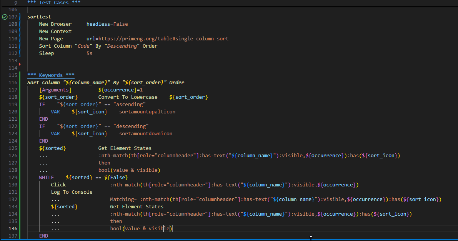Click "Get Element States" on line 125
Screen dimensions: 458x241
[x=125, y=148]
